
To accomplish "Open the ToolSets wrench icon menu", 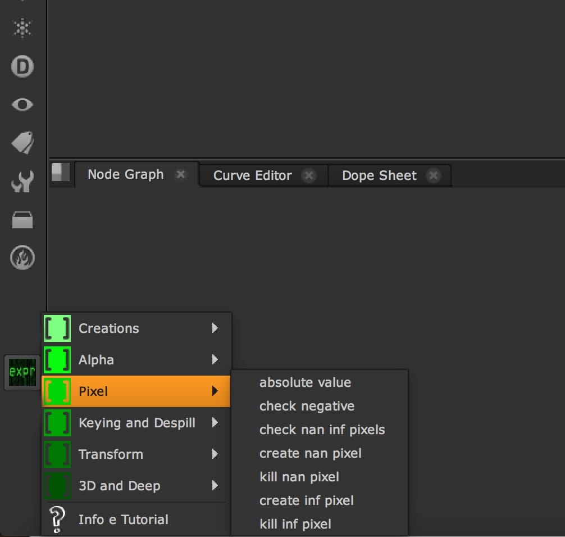I will coord(22,182).
